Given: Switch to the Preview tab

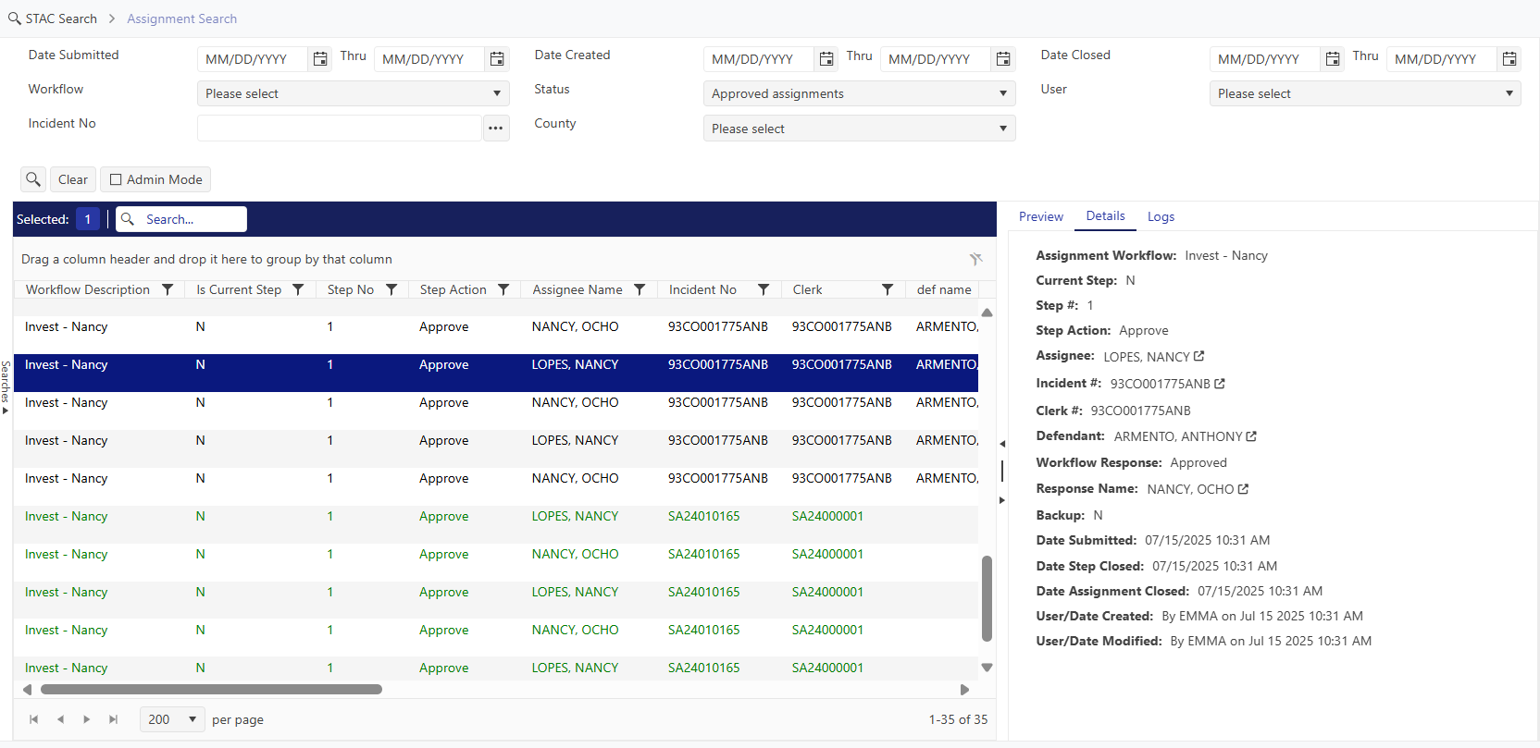Looking at the screenshot, I should [1040, 216].
